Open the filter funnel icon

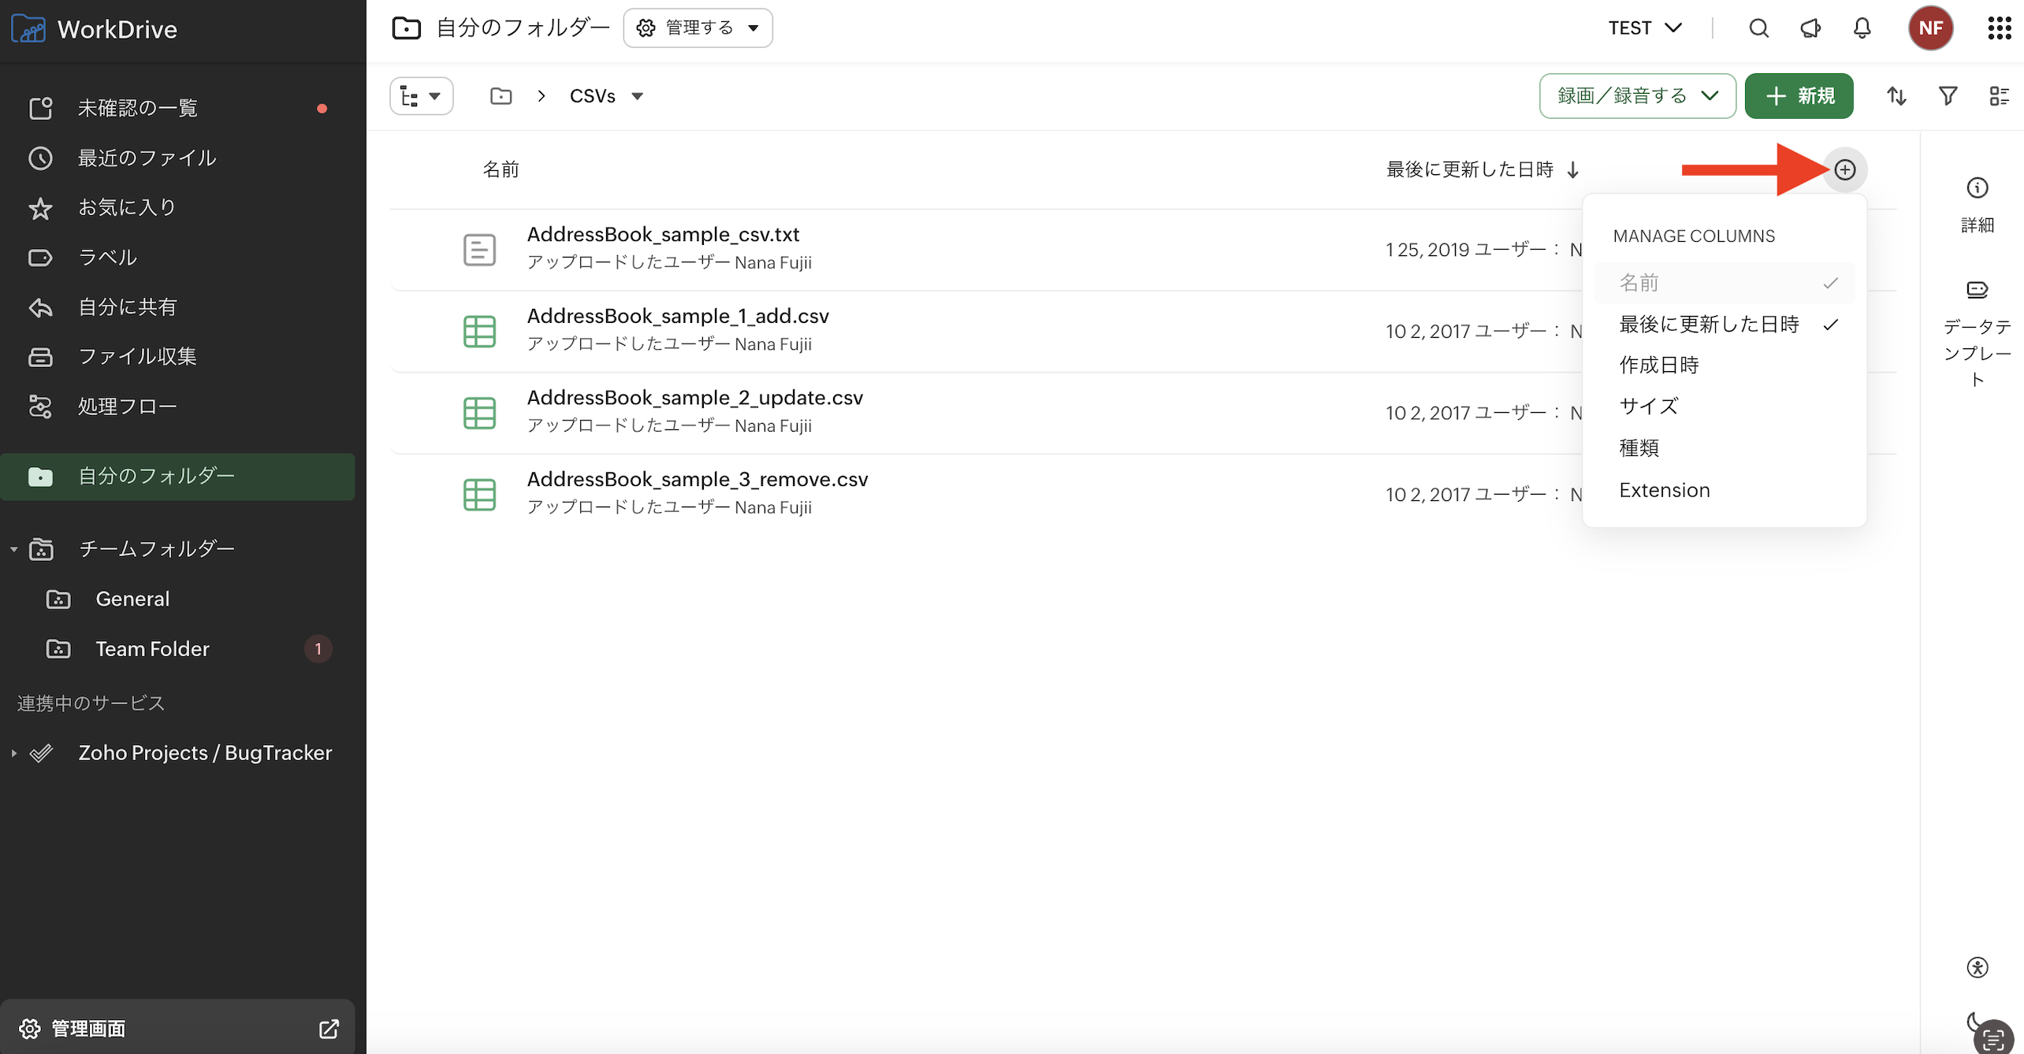tap(1948, 96)
